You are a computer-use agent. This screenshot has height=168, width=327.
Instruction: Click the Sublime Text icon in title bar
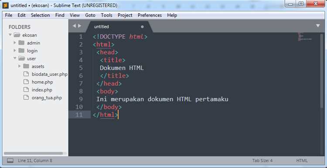(x=6, y=5)
